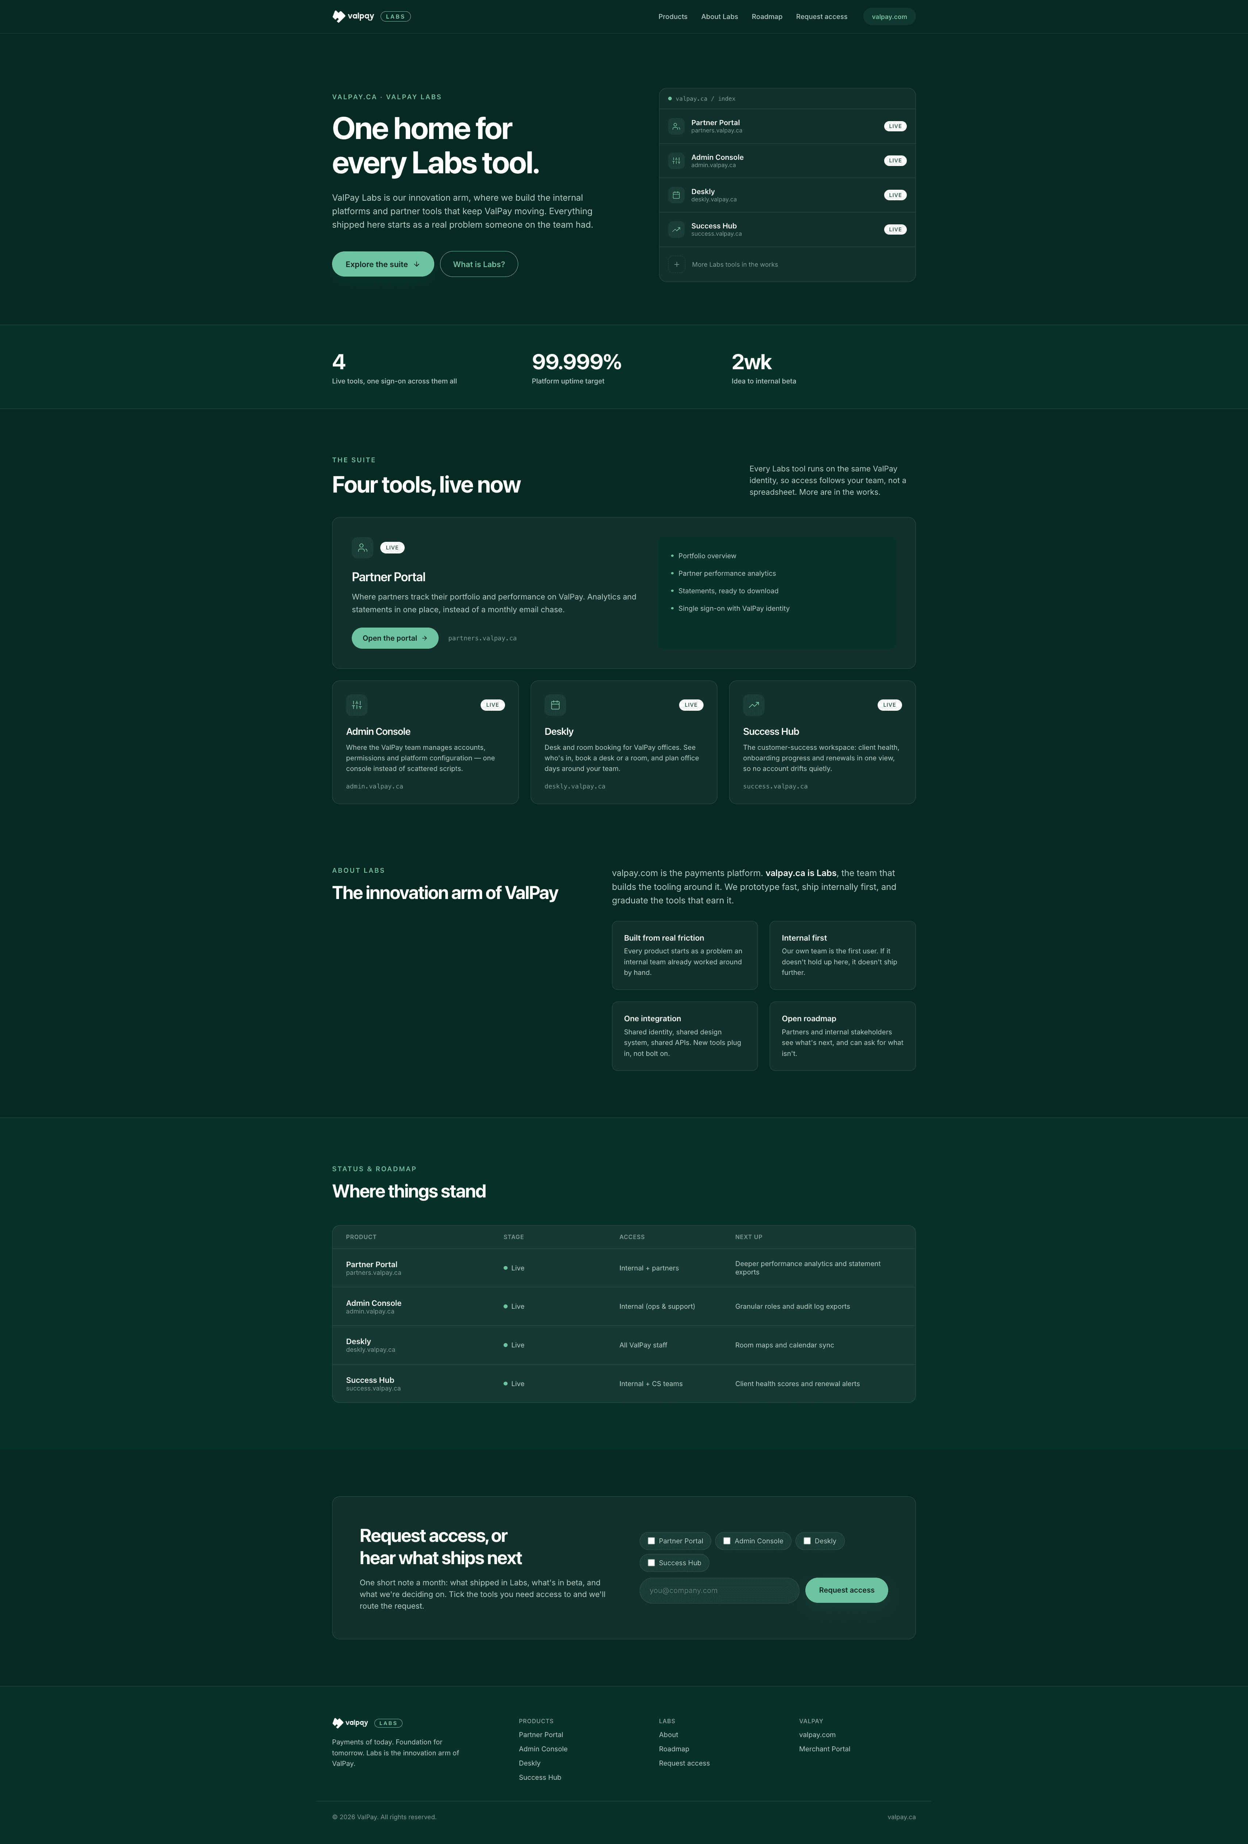This screenshot has width=1248, height=1844.
Task: Click the Admin Console footer link
Action: point(543,1749)
